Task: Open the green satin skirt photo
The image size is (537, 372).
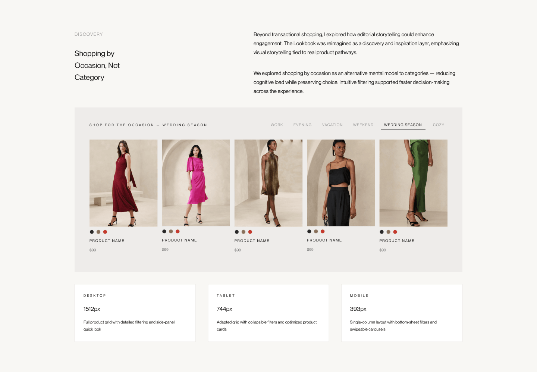Action: point(413,183)
